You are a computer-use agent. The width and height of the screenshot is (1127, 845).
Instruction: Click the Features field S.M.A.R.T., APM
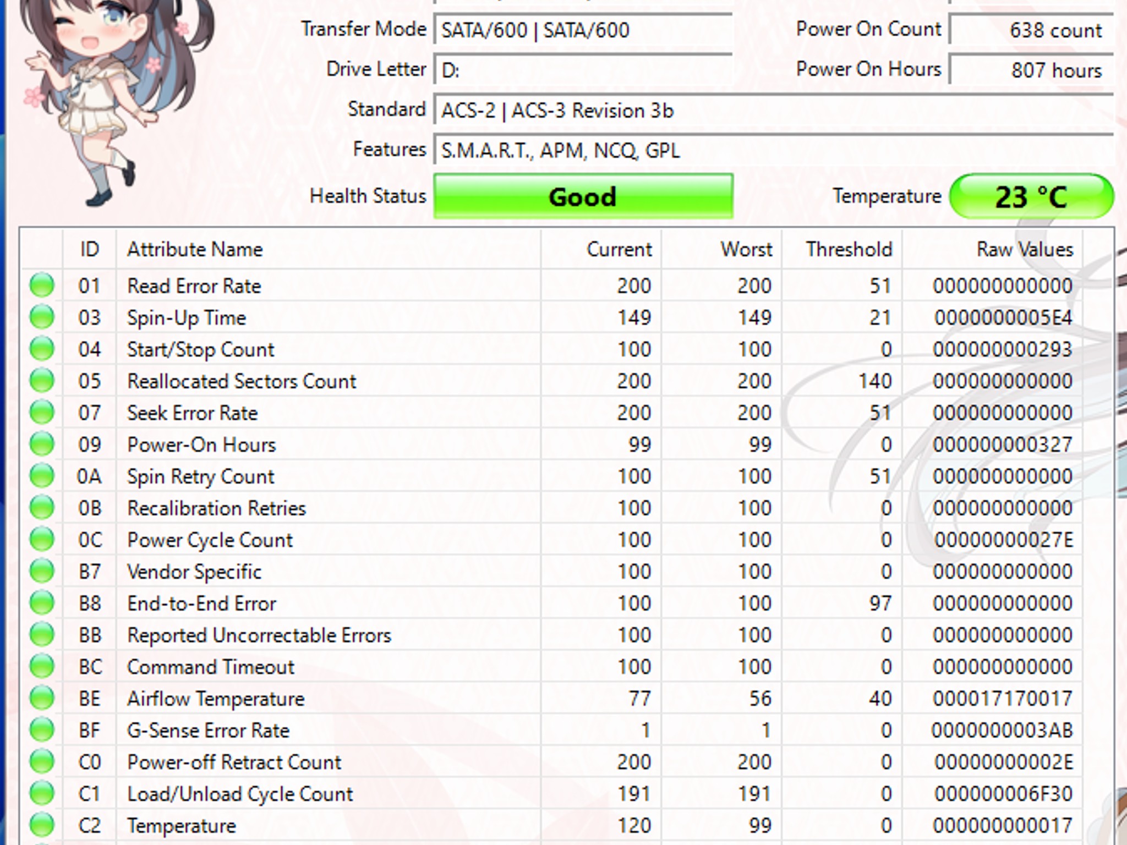point(774,150)
